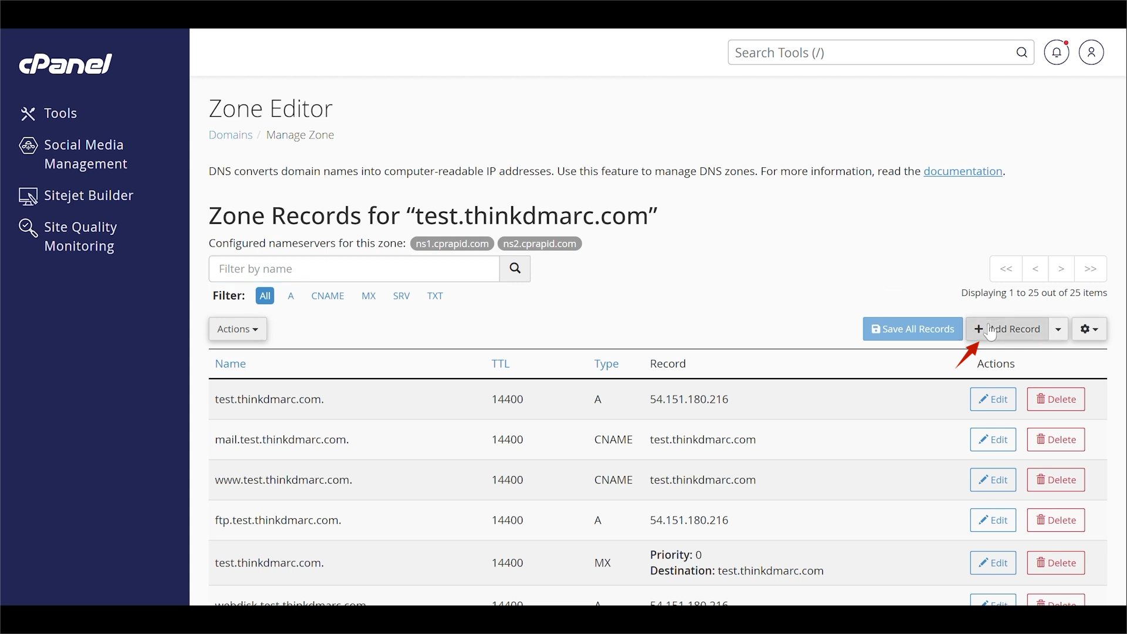Click the cPanel logo

(x=65, y=63)
